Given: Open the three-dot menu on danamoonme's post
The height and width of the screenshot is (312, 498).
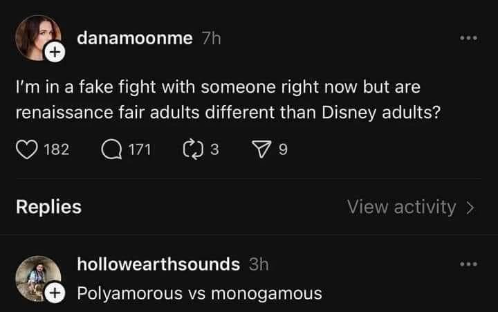Looking at the screenshot, I should [x=470, y=37].
